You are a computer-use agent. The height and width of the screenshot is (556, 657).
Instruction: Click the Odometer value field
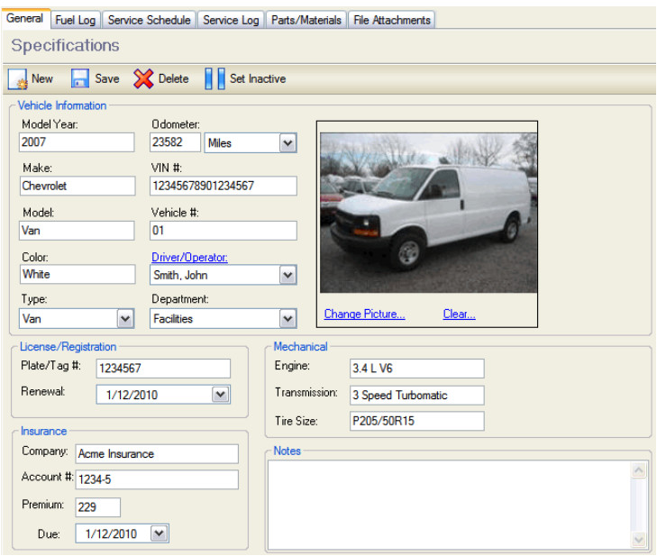pyautogui.click(x=175, y=142)
